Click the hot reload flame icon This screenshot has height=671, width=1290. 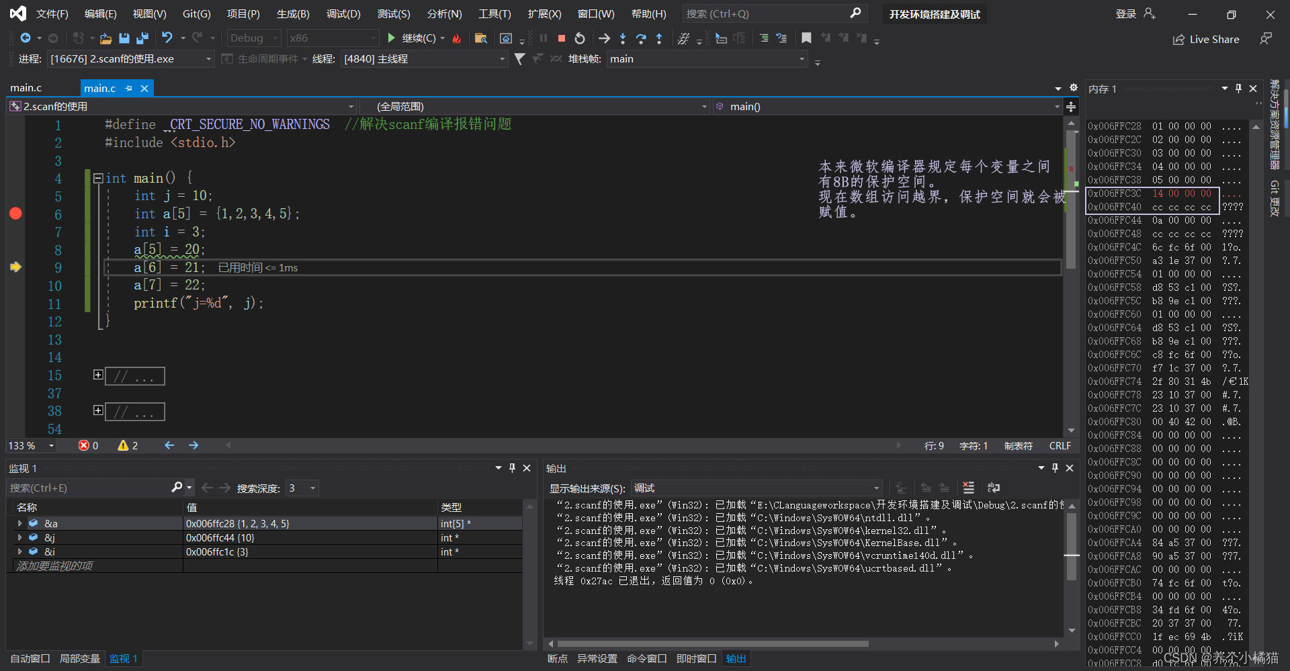[457, 38]
